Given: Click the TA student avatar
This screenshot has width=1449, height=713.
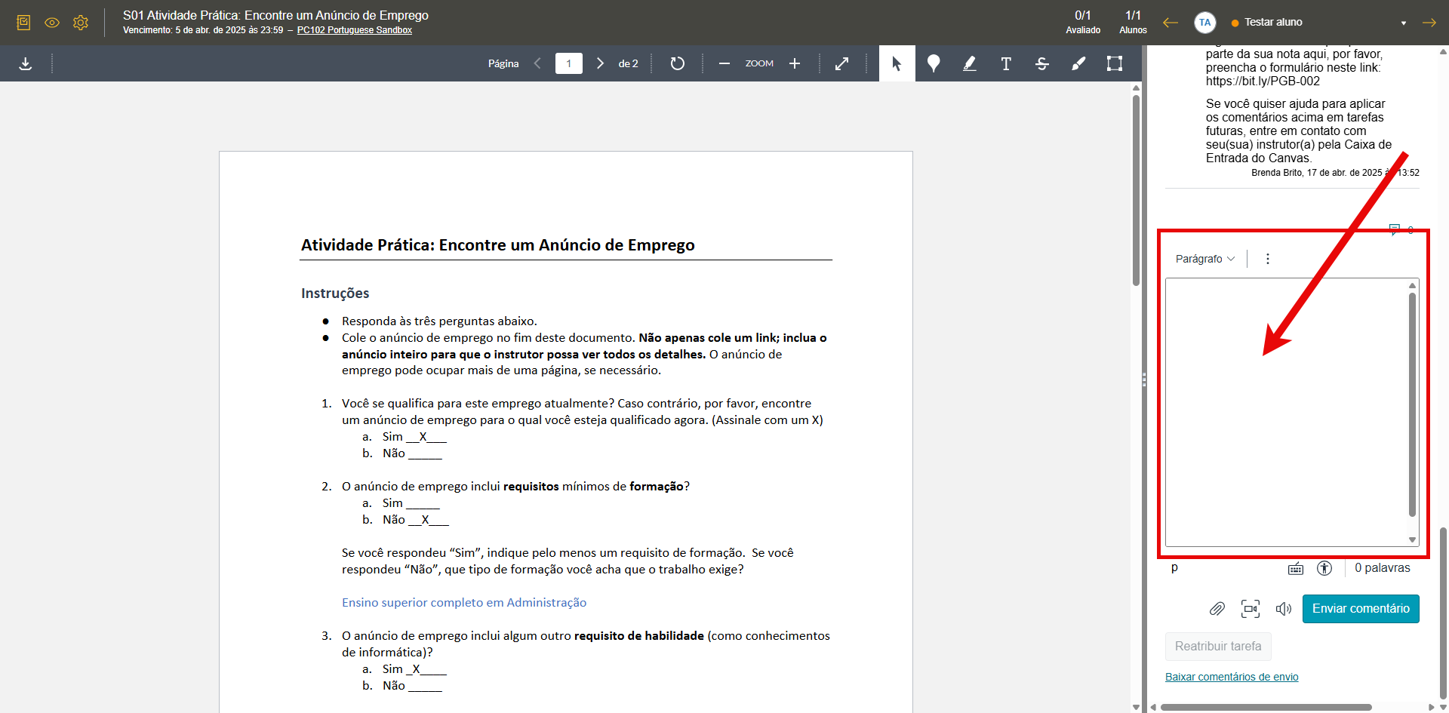Looking at the screenshot, I should (x=1205, y=23).
